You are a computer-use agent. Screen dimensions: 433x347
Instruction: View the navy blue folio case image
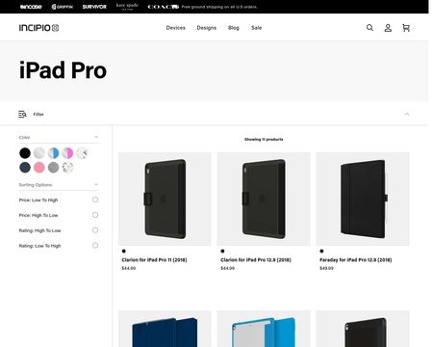[165, 329]
